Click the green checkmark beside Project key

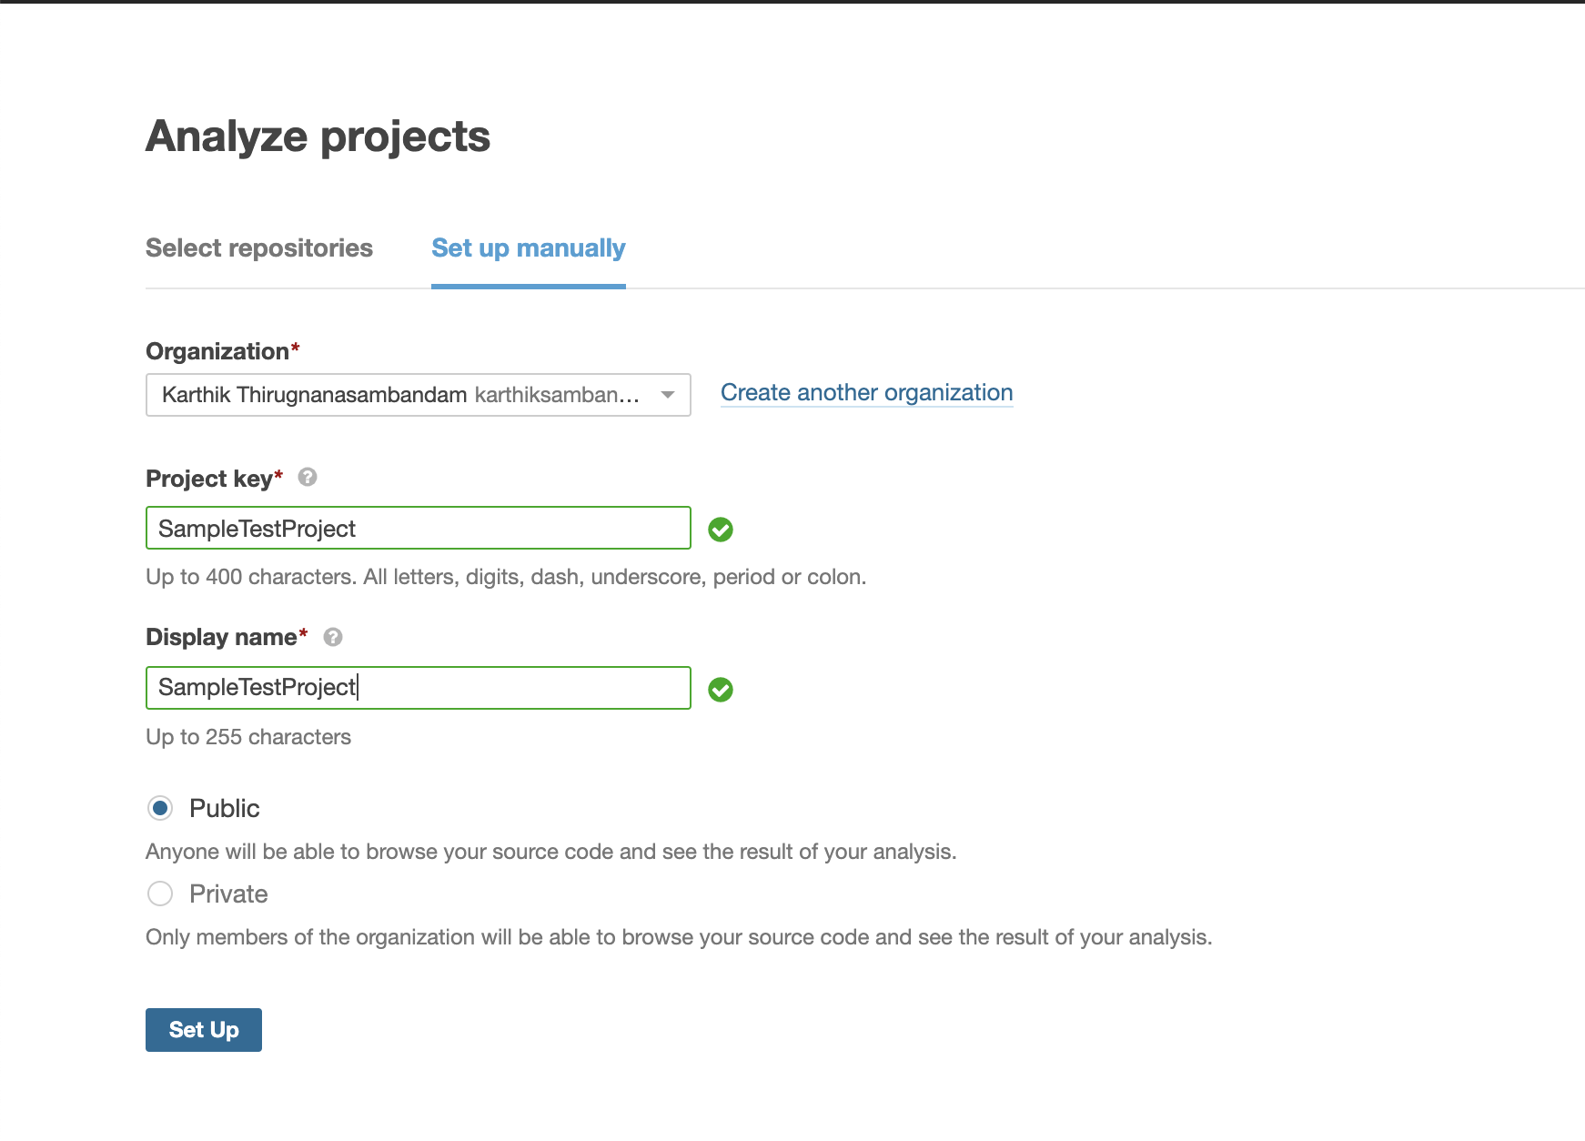pos(721,530)
